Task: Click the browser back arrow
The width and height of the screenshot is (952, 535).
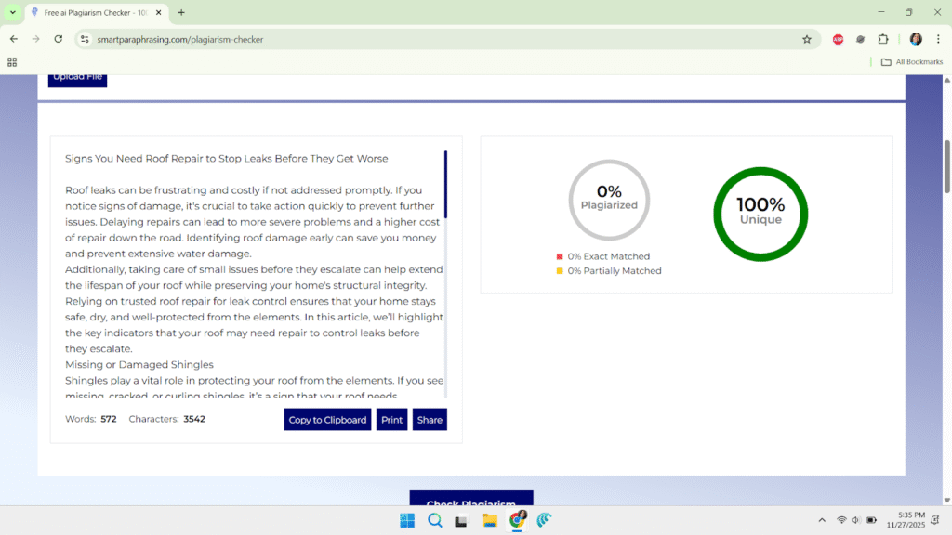Action: [13, 39]
